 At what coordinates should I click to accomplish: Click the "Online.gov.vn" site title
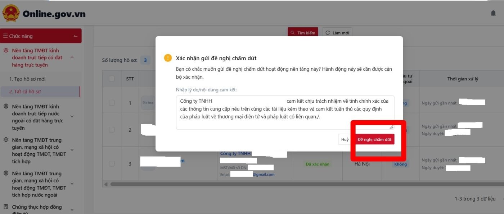point(54,14)
